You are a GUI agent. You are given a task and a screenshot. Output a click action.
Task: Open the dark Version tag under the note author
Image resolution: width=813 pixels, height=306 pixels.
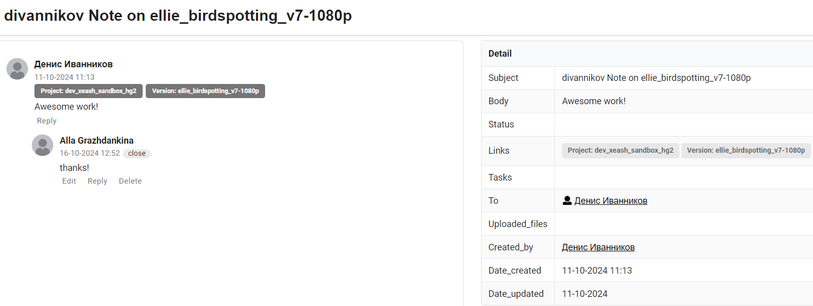coord(205,91)
